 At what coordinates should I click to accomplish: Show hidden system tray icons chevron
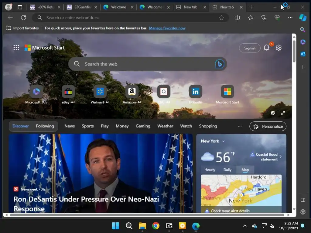(245, 226)
